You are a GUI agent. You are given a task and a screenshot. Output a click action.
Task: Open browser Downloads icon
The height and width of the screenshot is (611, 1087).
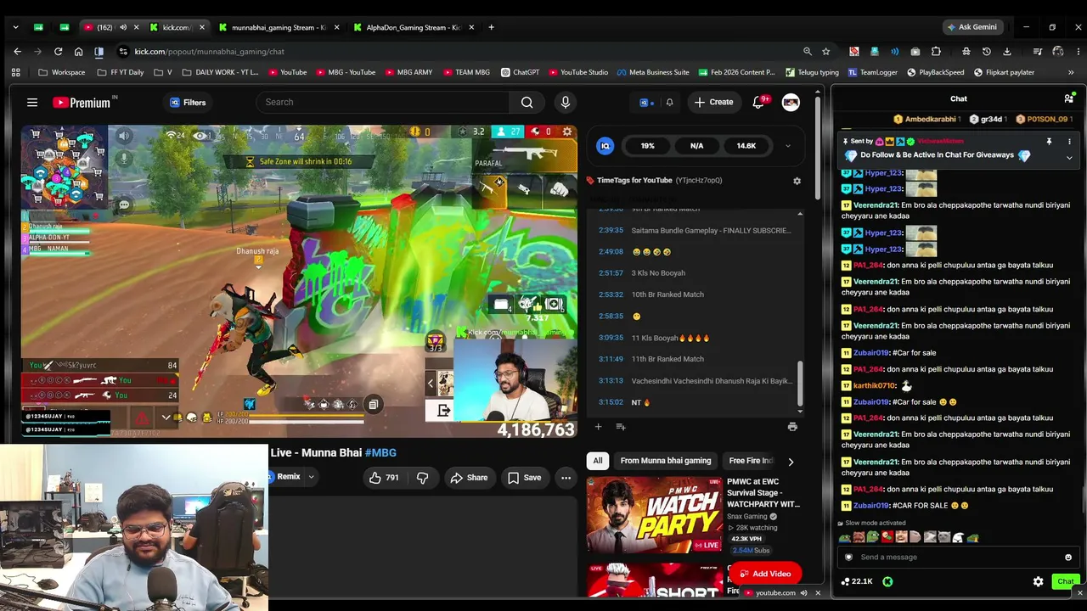point(1007,52)
